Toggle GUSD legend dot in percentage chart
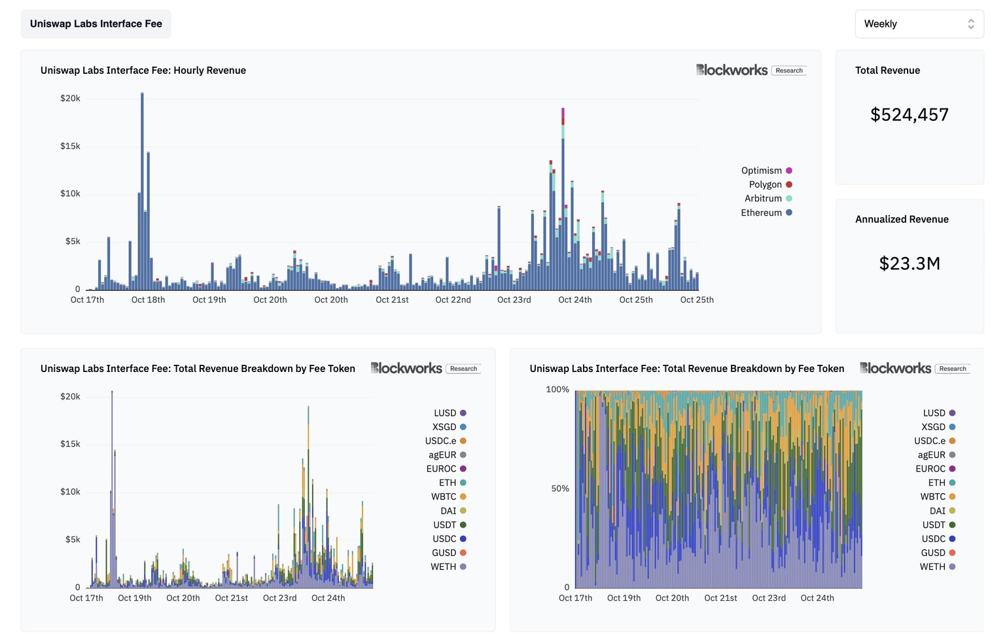Viewport: 1005px width, 642px height. point(953,553)
